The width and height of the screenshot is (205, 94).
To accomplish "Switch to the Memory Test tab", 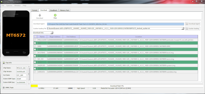I will pos(65,10).
